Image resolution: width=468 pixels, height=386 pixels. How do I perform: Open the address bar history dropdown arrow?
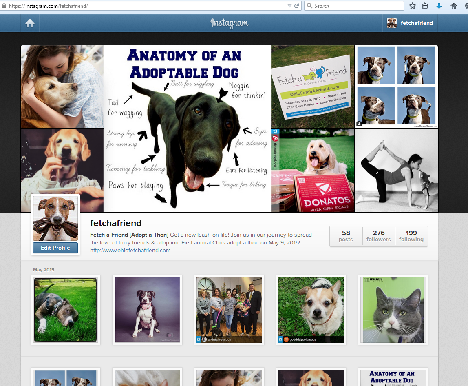(289, 6)
